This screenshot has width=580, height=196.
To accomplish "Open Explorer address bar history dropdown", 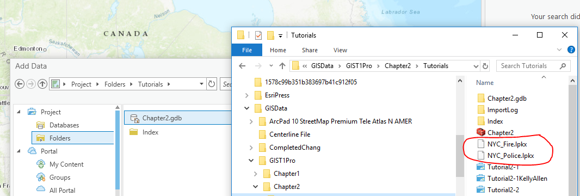I will [476, 66].
